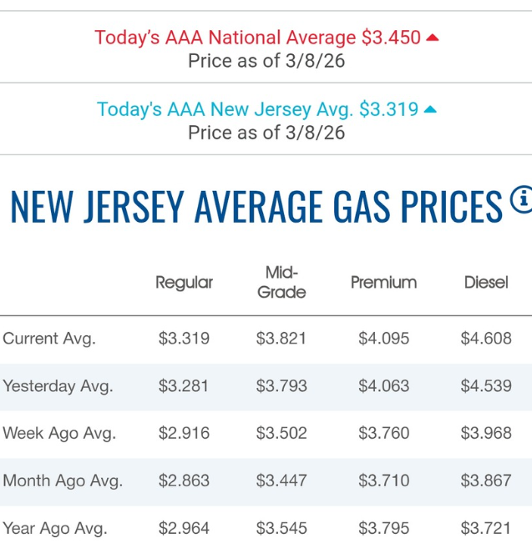This screenshot has width=532, height=548.
Task: Select the Diesel column header
Action: (486, 283)
